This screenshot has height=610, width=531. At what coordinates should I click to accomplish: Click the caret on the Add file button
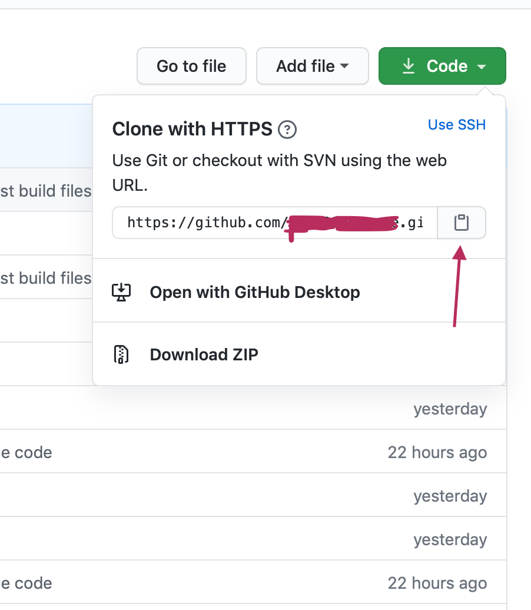[345, 66]
